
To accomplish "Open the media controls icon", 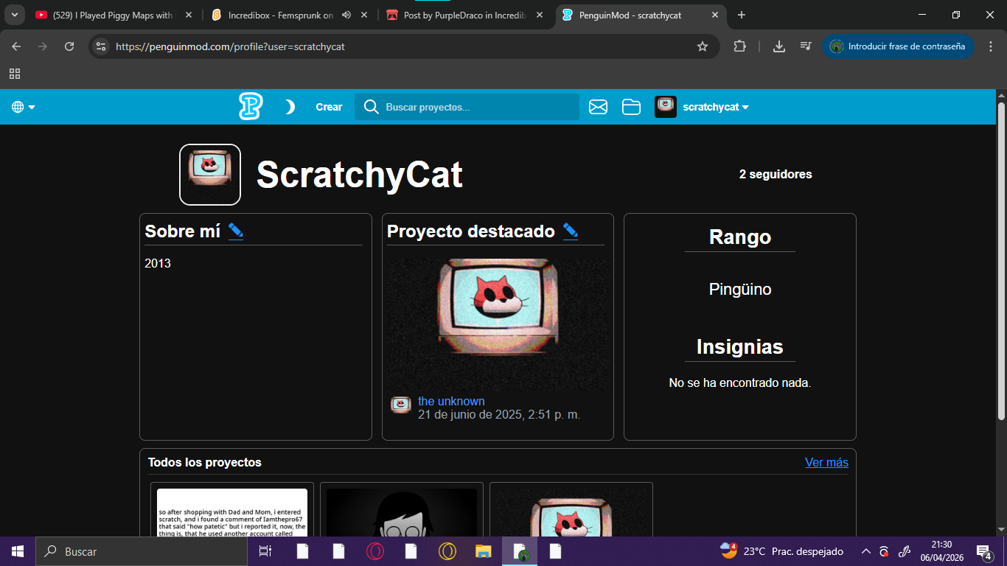I will [x=806, y=46].
